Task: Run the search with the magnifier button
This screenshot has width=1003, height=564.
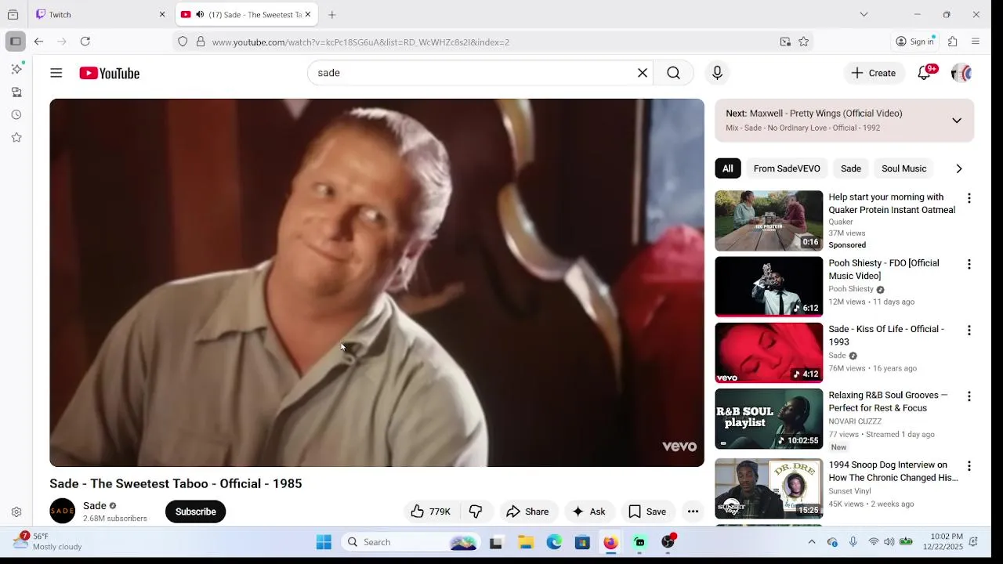Action: (673, 73)
